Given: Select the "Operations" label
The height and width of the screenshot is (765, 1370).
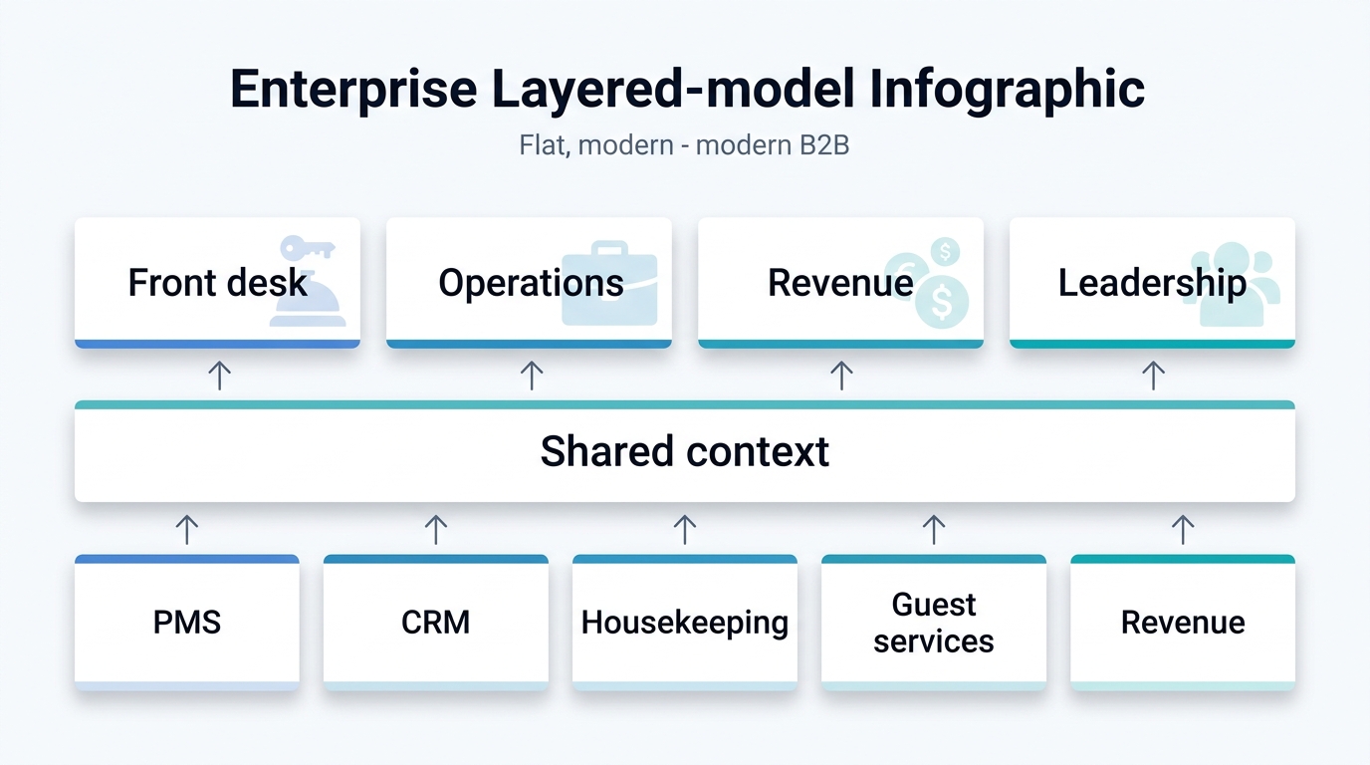Looking at the screenshot, I should [531, 283].
